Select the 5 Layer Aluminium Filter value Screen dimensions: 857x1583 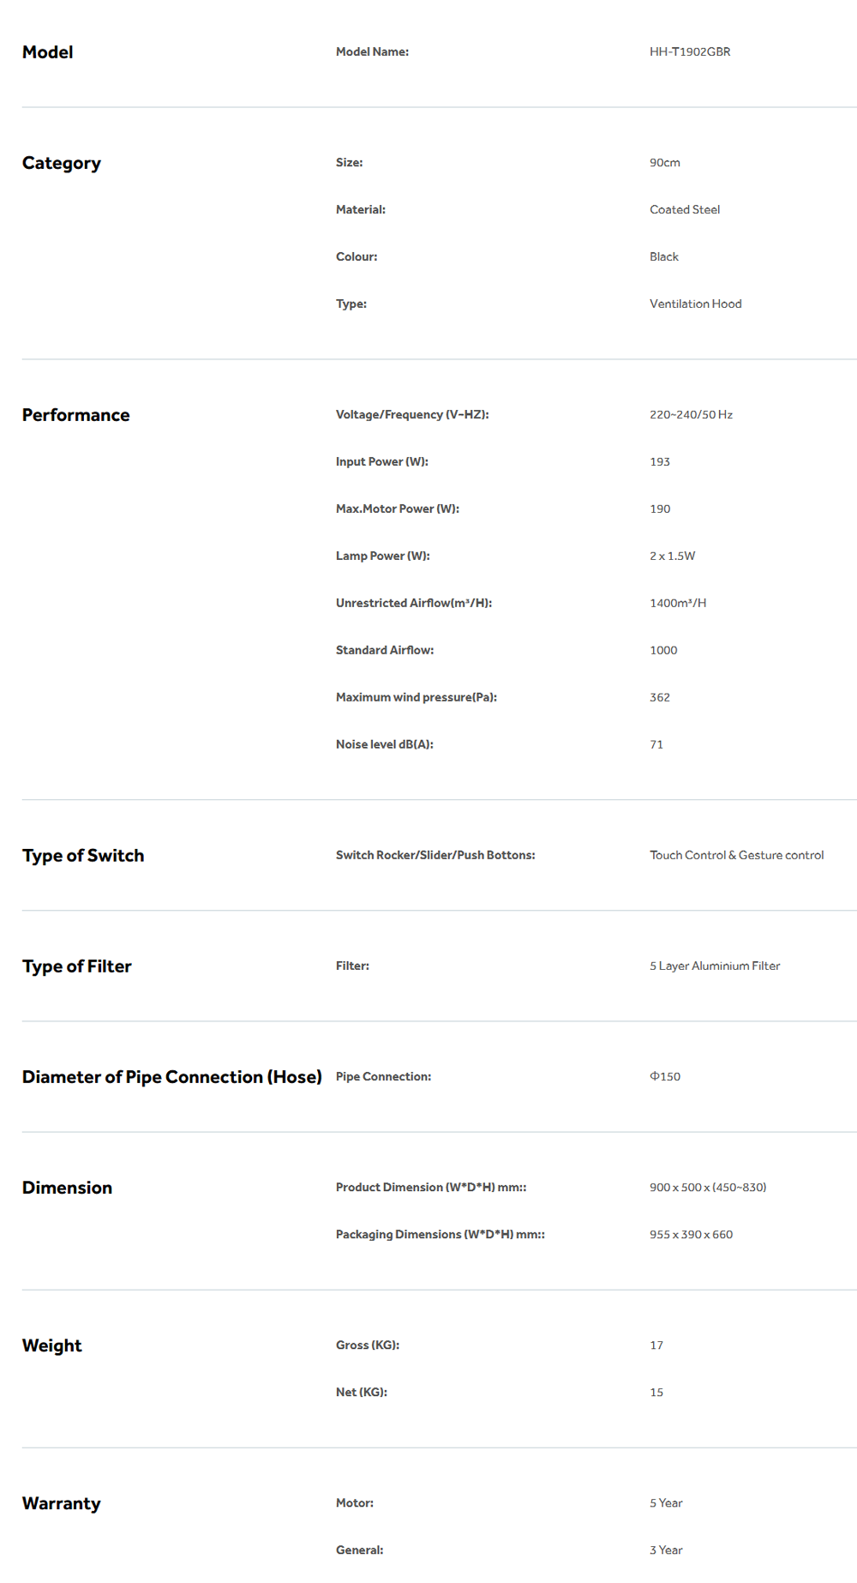click(715, 966)
